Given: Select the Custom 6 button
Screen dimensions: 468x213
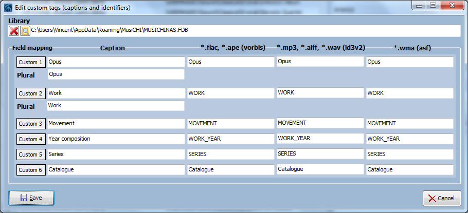Looking at the screenshot, I should 31,170.
